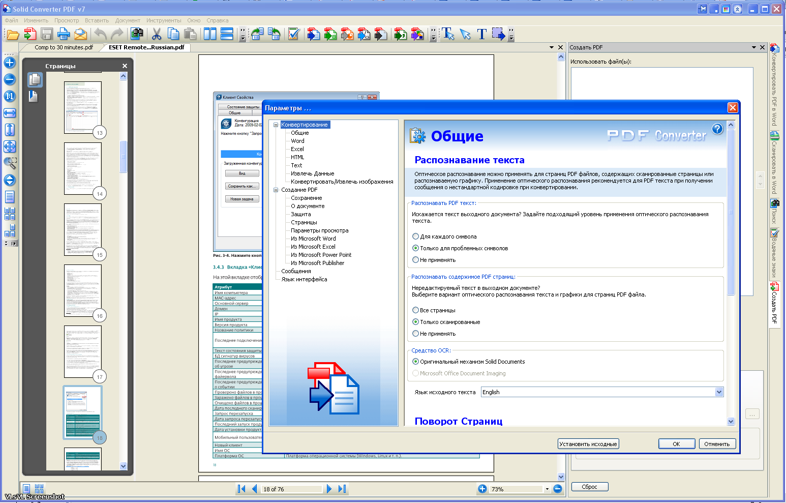786x503 pixels.
Task: Click the actual size 1:1 icon
Action: pyautogui.click(x=10, y=96)
